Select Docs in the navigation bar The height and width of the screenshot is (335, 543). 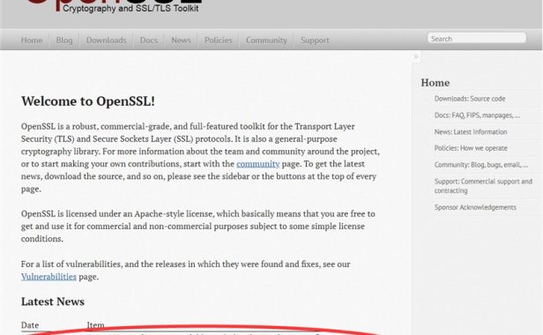point(149,41)
